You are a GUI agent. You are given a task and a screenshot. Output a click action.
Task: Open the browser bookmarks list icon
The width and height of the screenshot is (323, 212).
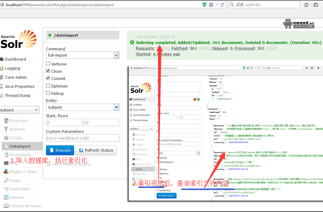click(316, 5)
